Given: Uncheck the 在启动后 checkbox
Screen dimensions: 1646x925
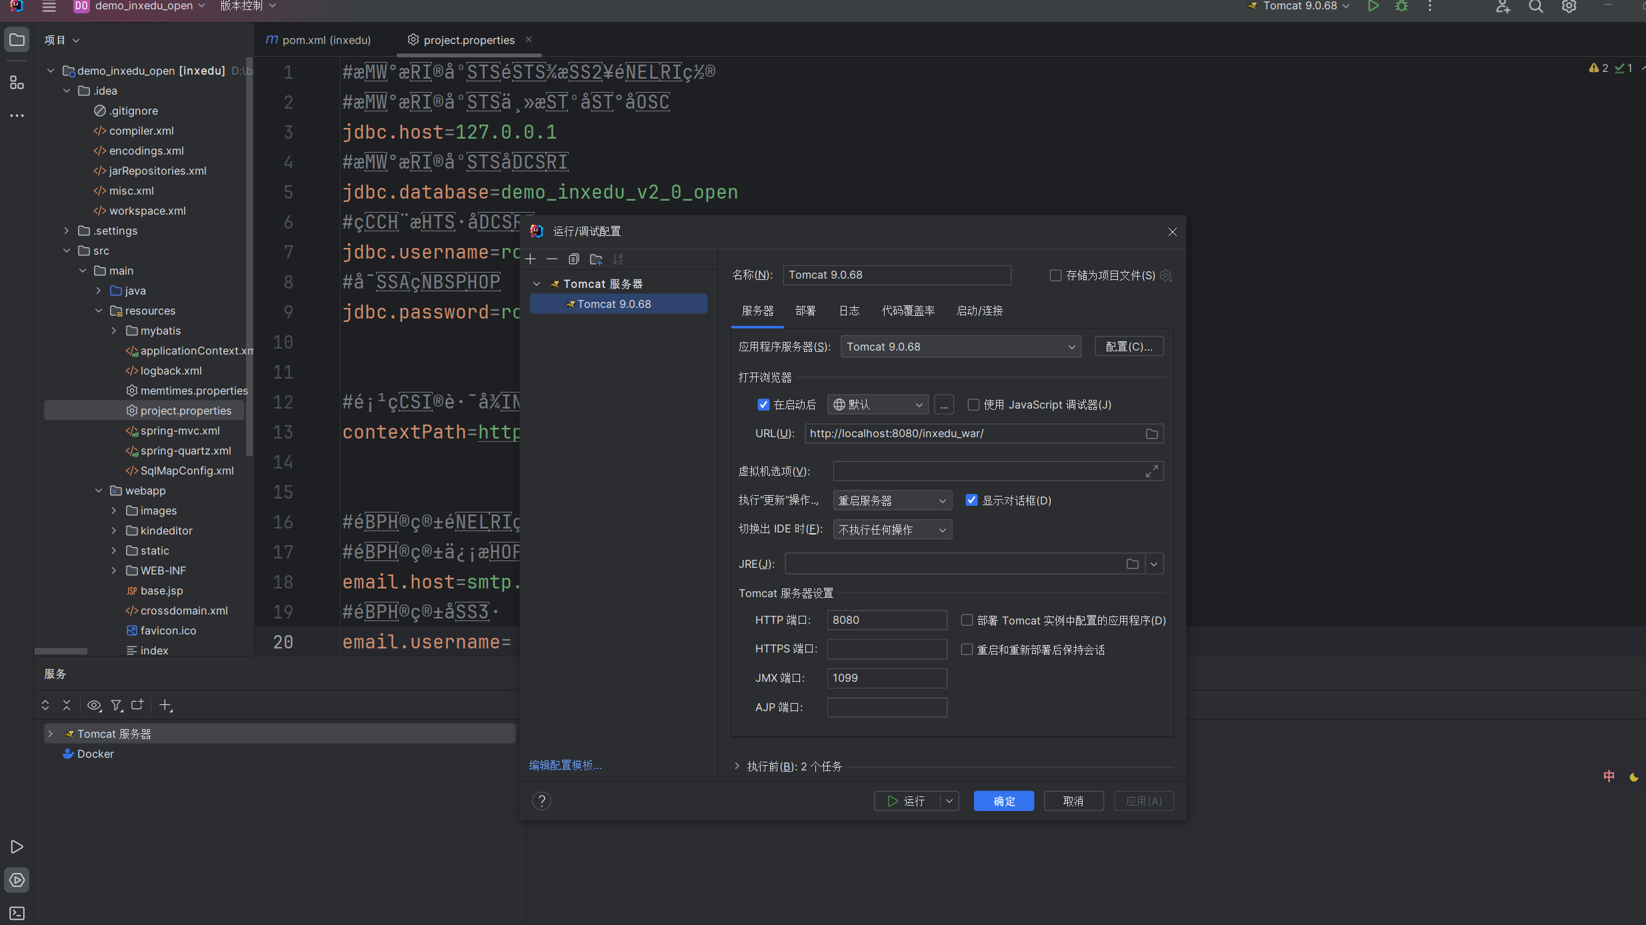Looking at the screenshot, I should click(x=764, y=405).
